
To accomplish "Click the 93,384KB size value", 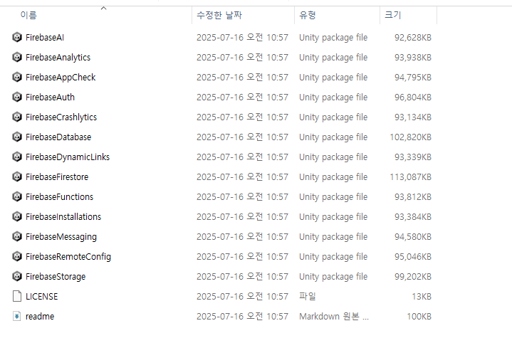I will [x=413, y=217].
